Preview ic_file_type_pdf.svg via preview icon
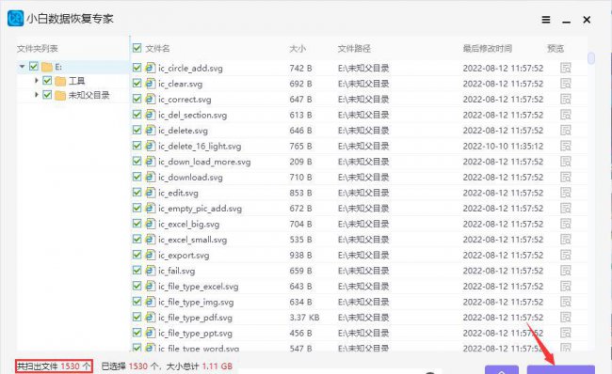612x374 pixels. point(566,317)
